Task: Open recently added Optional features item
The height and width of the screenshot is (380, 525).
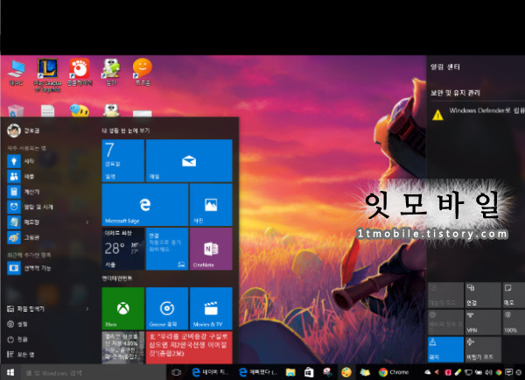Action: coord(30,268)
